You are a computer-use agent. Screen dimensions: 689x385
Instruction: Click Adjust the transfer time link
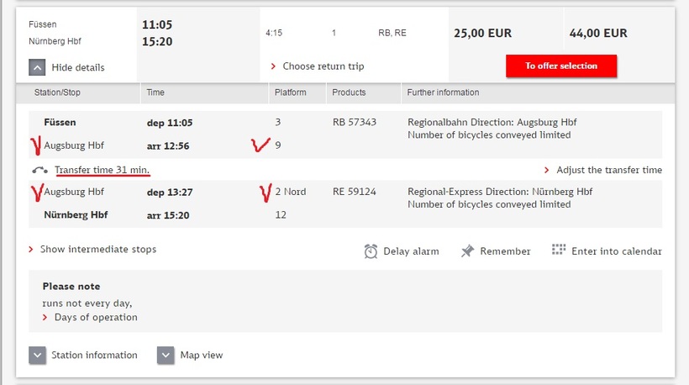tap(609, 170)
